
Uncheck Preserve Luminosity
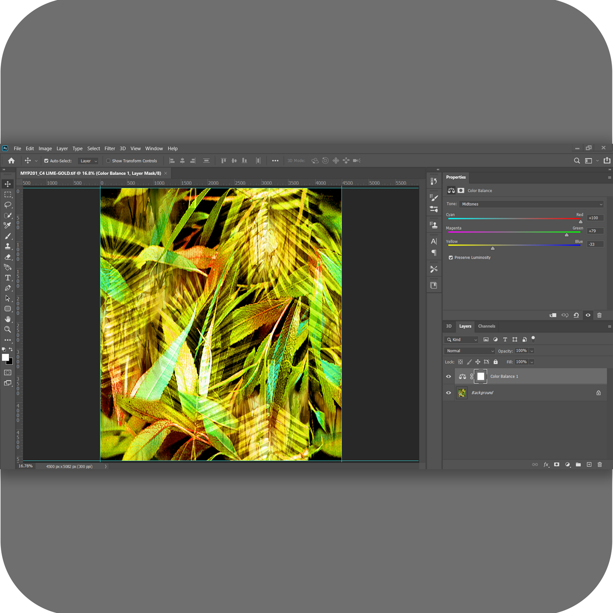(451, 258)
